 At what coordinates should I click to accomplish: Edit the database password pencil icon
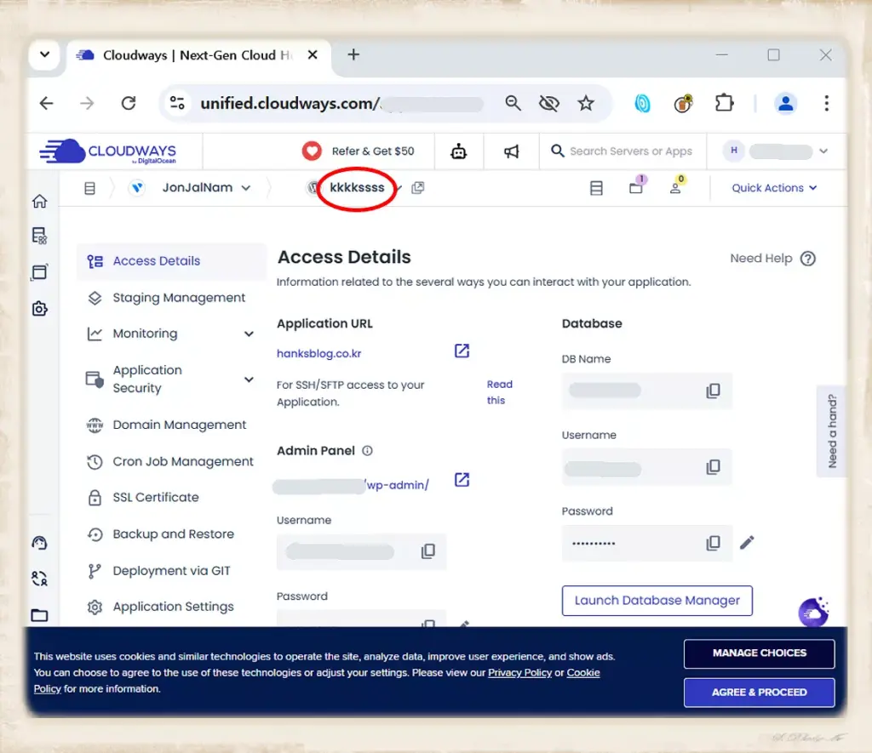(747, 542)
